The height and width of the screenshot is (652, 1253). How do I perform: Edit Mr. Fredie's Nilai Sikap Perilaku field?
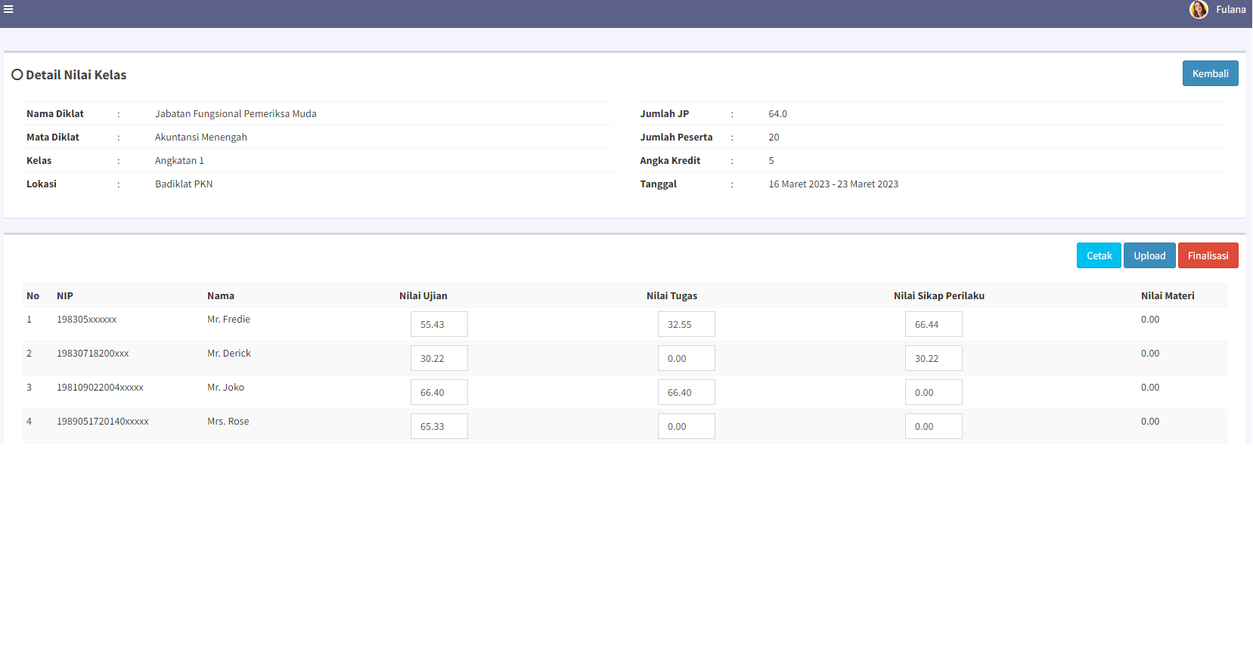[933, 324]
